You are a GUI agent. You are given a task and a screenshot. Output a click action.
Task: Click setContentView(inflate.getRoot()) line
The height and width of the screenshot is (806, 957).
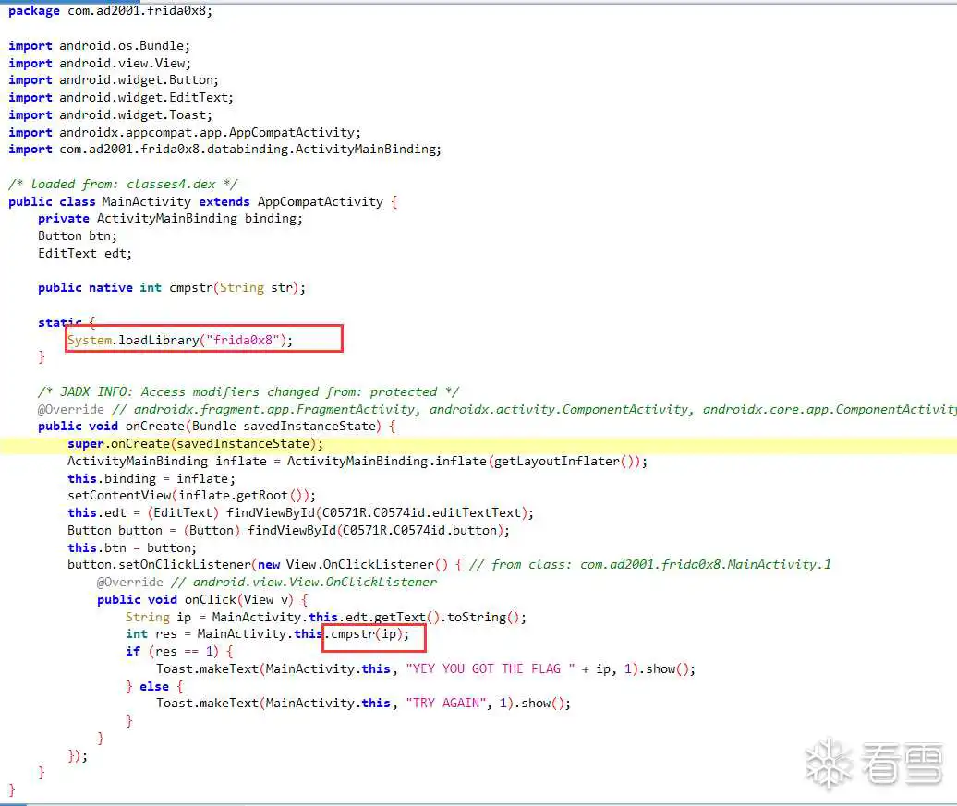pos(191,496)
